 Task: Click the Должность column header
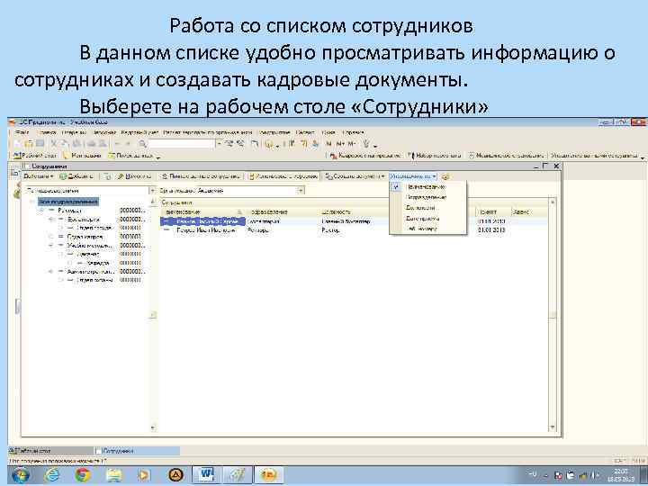click(336, 212)
